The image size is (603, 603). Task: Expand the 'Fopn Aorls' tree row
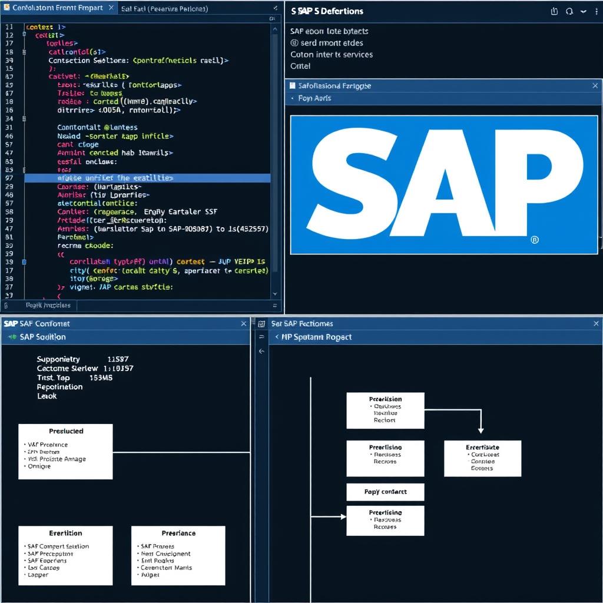coord(293,98)
